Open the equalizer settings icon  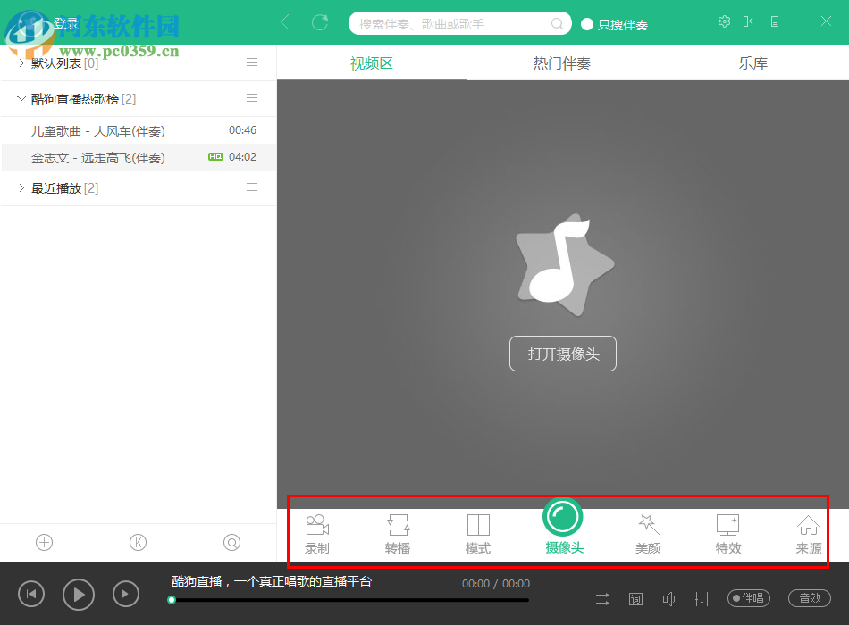tap(702, 598)
